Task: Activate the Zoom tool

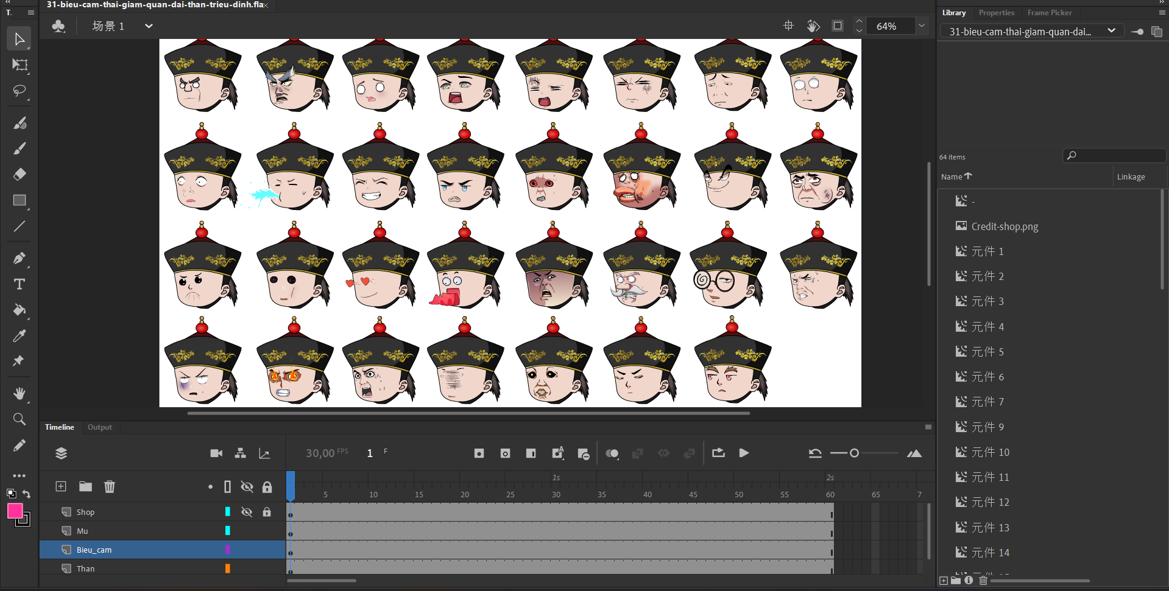Action: (19, 419)
